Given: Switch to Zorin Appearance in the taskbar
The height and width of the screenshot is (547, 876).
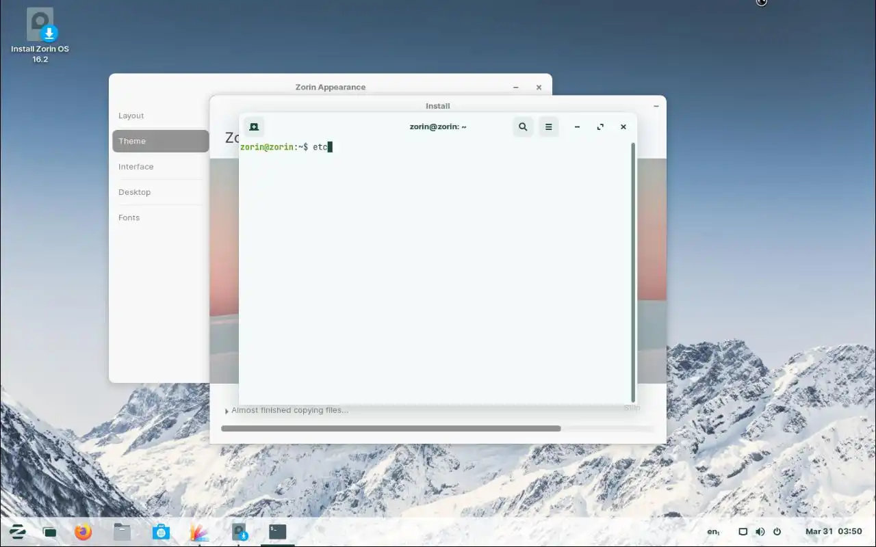Looking at the screenshot, I should coord(199,532).
